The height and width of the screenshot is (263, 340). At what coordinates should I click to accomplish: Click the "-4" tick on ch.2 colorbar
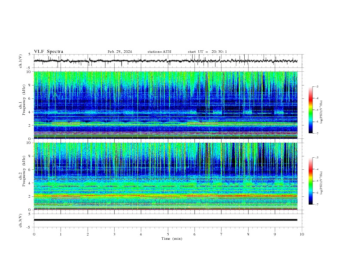pos(316,169)
